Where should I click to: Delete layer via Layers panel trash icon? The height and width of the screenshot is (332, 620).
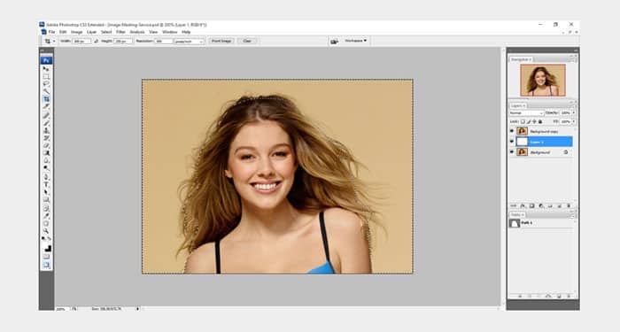(569, 206)
